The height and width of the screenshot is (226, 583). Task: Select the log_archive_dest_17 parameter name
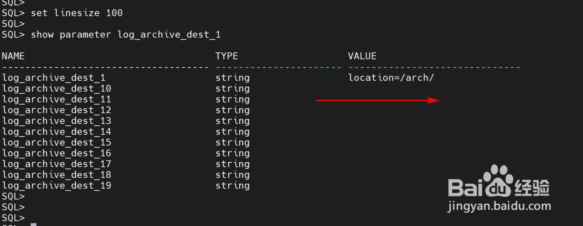pyautogui.click(x=56, y=164)
